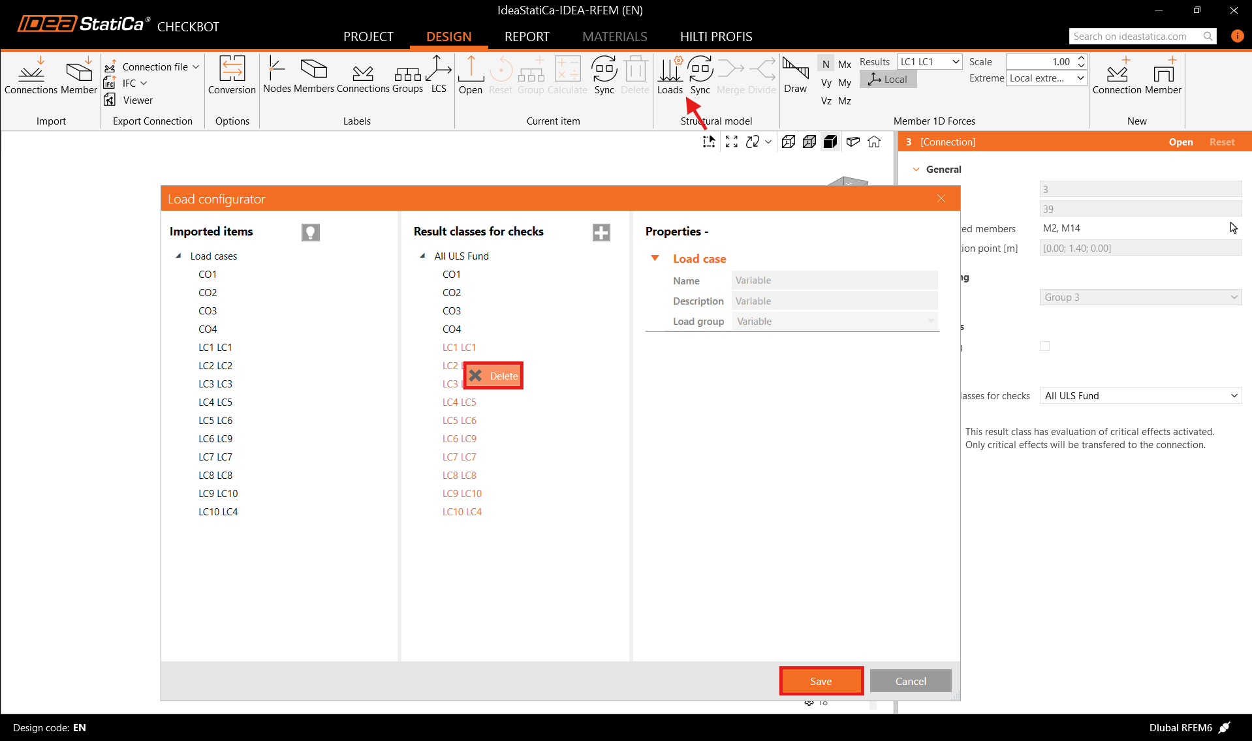Click the lightbulb hint icon beside Imported items
This screenshot has width=1252, height=741.
click(x=311, y=232)
